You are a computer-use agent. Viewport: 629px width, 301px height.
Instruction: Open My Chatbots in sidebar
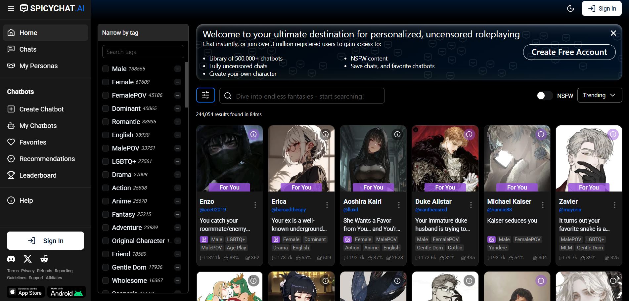(46, 126)
